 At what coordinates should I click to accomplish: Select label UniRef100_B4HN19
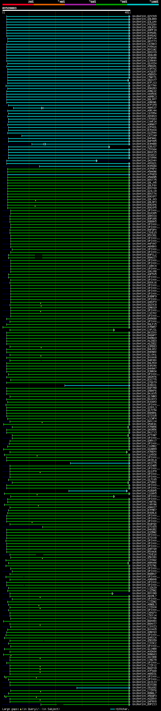coord(144,338)
